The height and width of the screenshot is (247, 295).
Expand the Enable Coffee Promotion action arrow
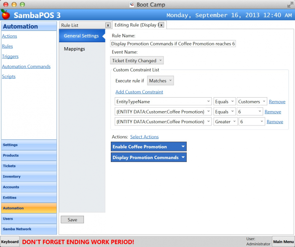click(x=183, y=147)
